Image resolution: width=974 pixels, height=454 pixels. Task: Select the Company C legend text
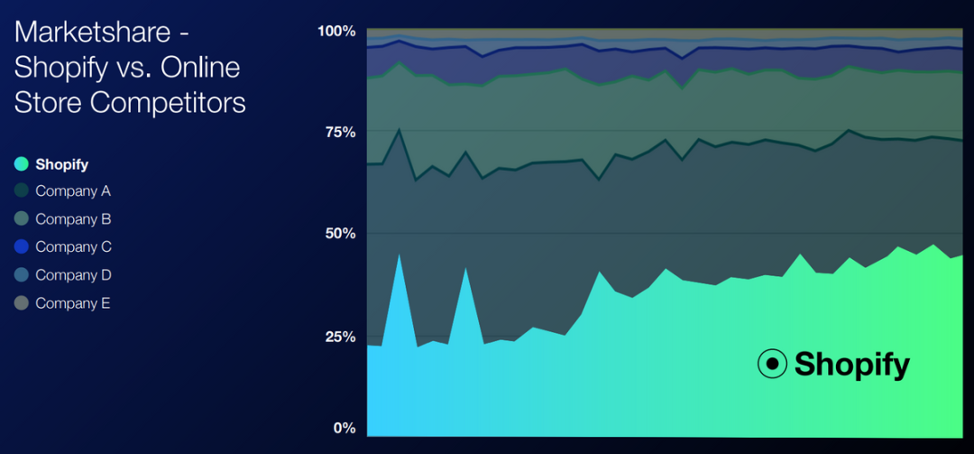pos(73,247)
